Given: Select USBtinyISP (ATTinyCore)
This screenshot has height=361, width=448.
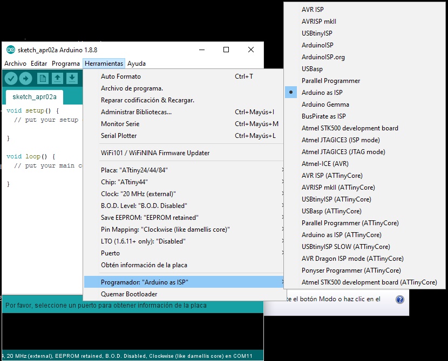Looking at the screenshot, I should coord(364,199).
